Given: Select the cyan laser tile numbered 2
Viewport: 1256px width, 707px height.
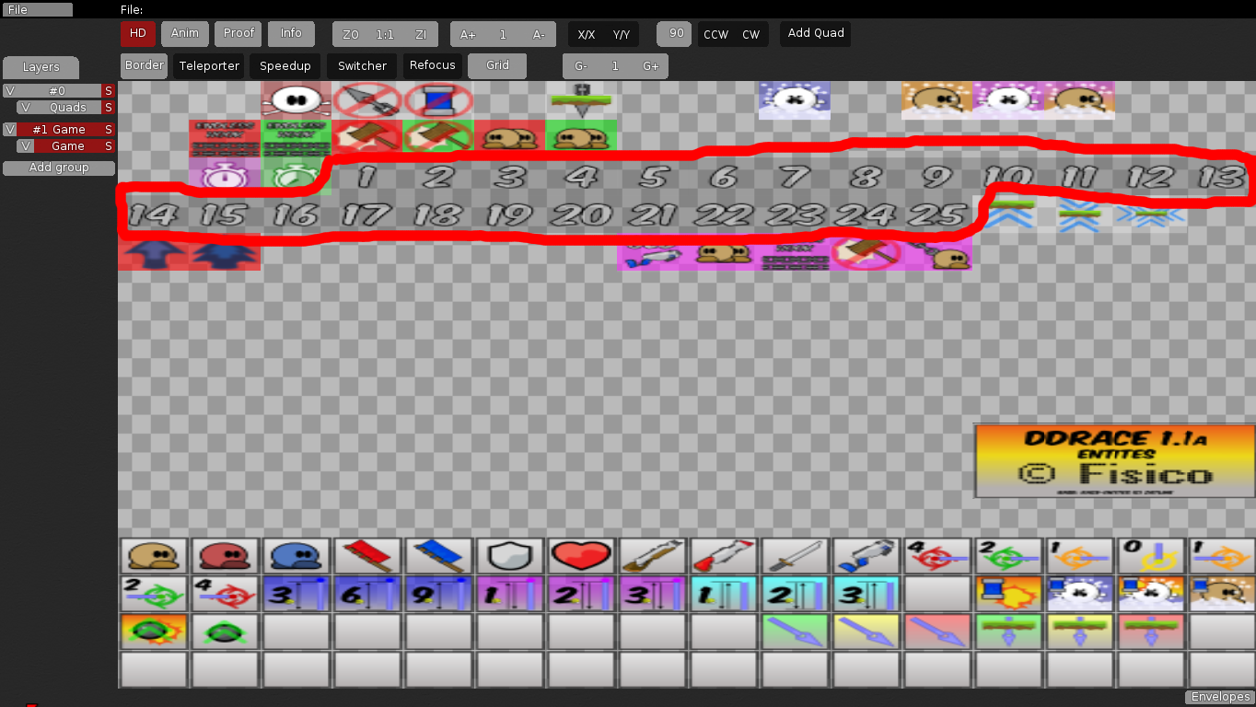Looking at the screenshot, I should click(x=795, y=594).
